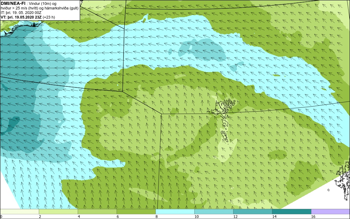Click the legend label 8
Viewport: 350px width, 219px height.
(156, 217)
